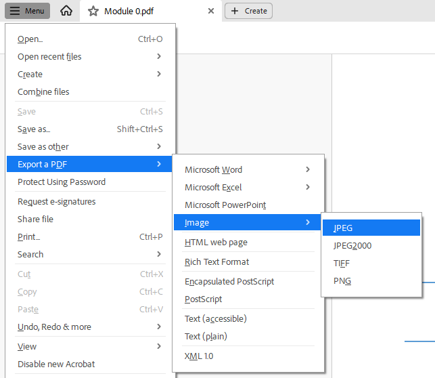Export as Rich Text Format
This screenshot has width=435, height=378.
[x=248, y=262]
